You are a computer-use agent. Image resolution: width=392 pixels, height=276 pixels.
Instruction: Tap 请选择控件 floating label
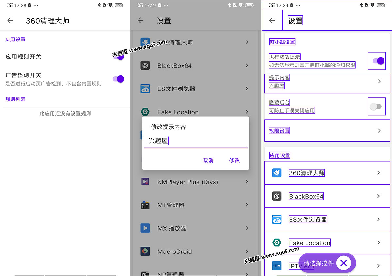click(318, 263)
